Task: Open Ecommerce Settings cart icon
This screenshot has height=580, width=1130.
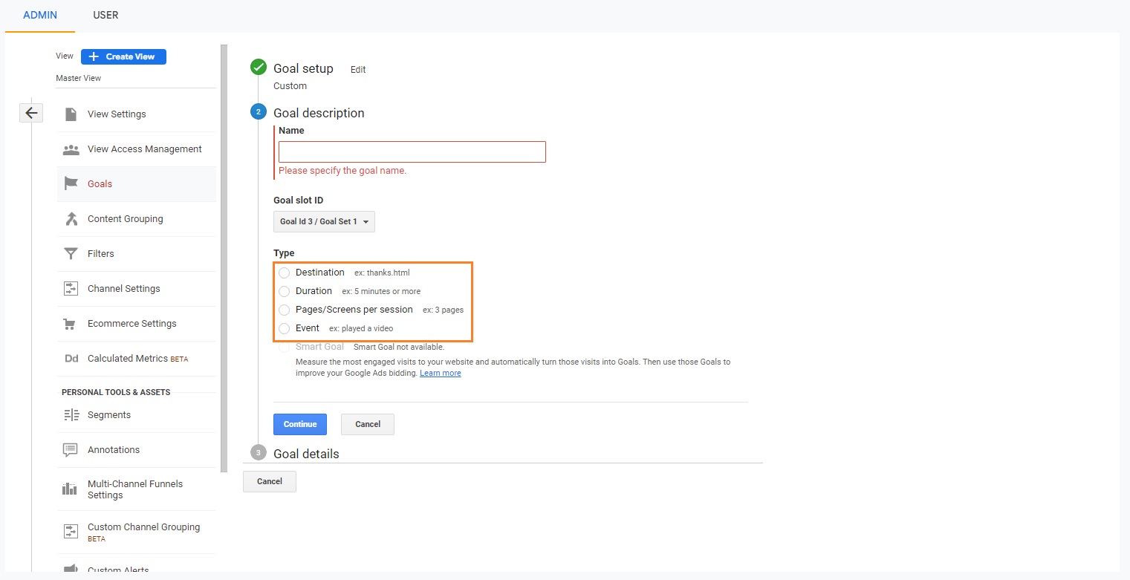Action: [x=71, y=324]
